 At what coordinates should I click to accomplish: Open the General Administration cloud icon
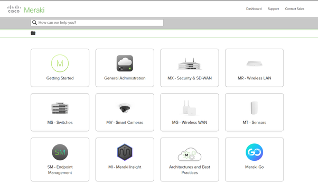[125, 63]
